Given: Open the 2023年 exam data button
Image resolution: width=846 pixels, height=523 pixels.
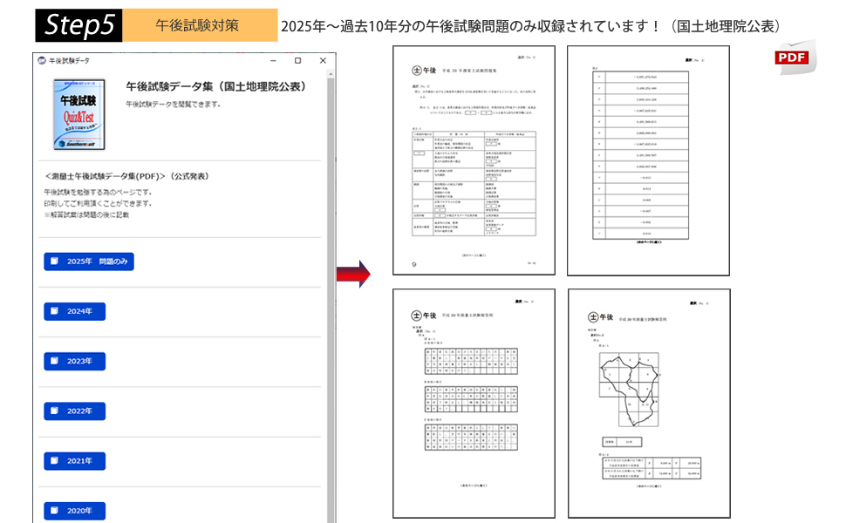Looking at the screenshot, I should pyautogui.click(x=74, y=361).
